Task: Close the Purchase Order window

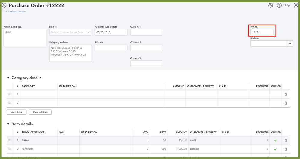Action: (295, 5)
